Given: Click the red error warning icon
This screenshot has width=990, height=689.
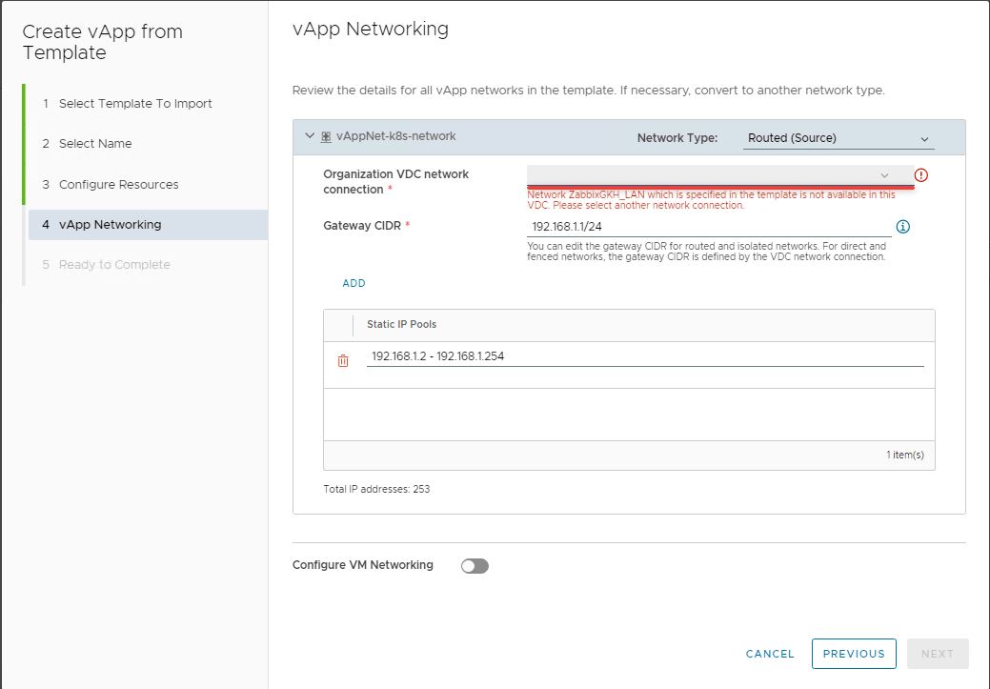Looking at the screenshot, I should (920, 175).
